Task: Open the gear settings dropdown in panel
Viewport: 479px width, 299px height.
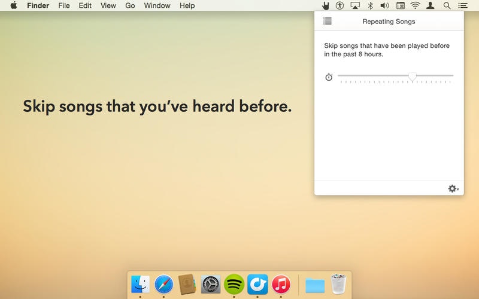Action: [453, 188]
